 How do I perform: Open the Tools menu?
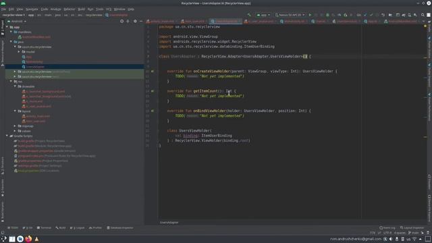tap(99, 9)
